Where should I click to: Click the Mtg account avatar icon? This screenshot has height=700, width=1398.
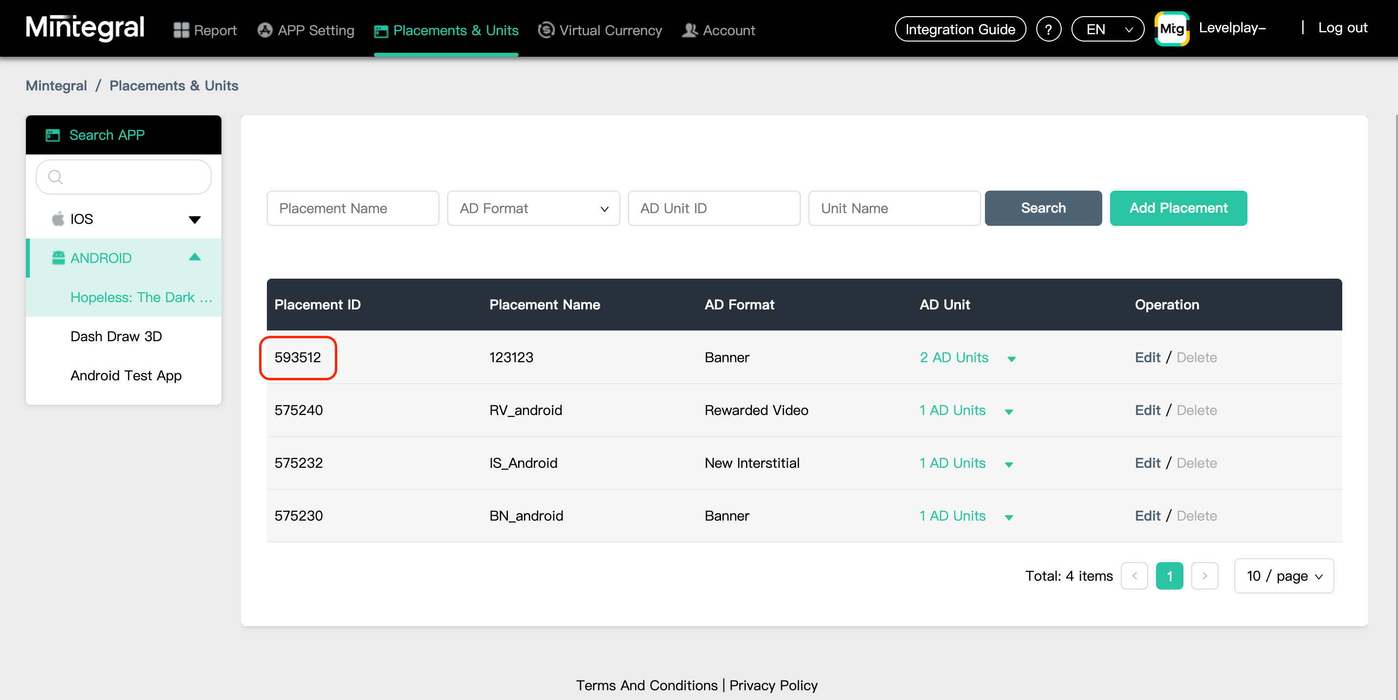pos(1171,29)
